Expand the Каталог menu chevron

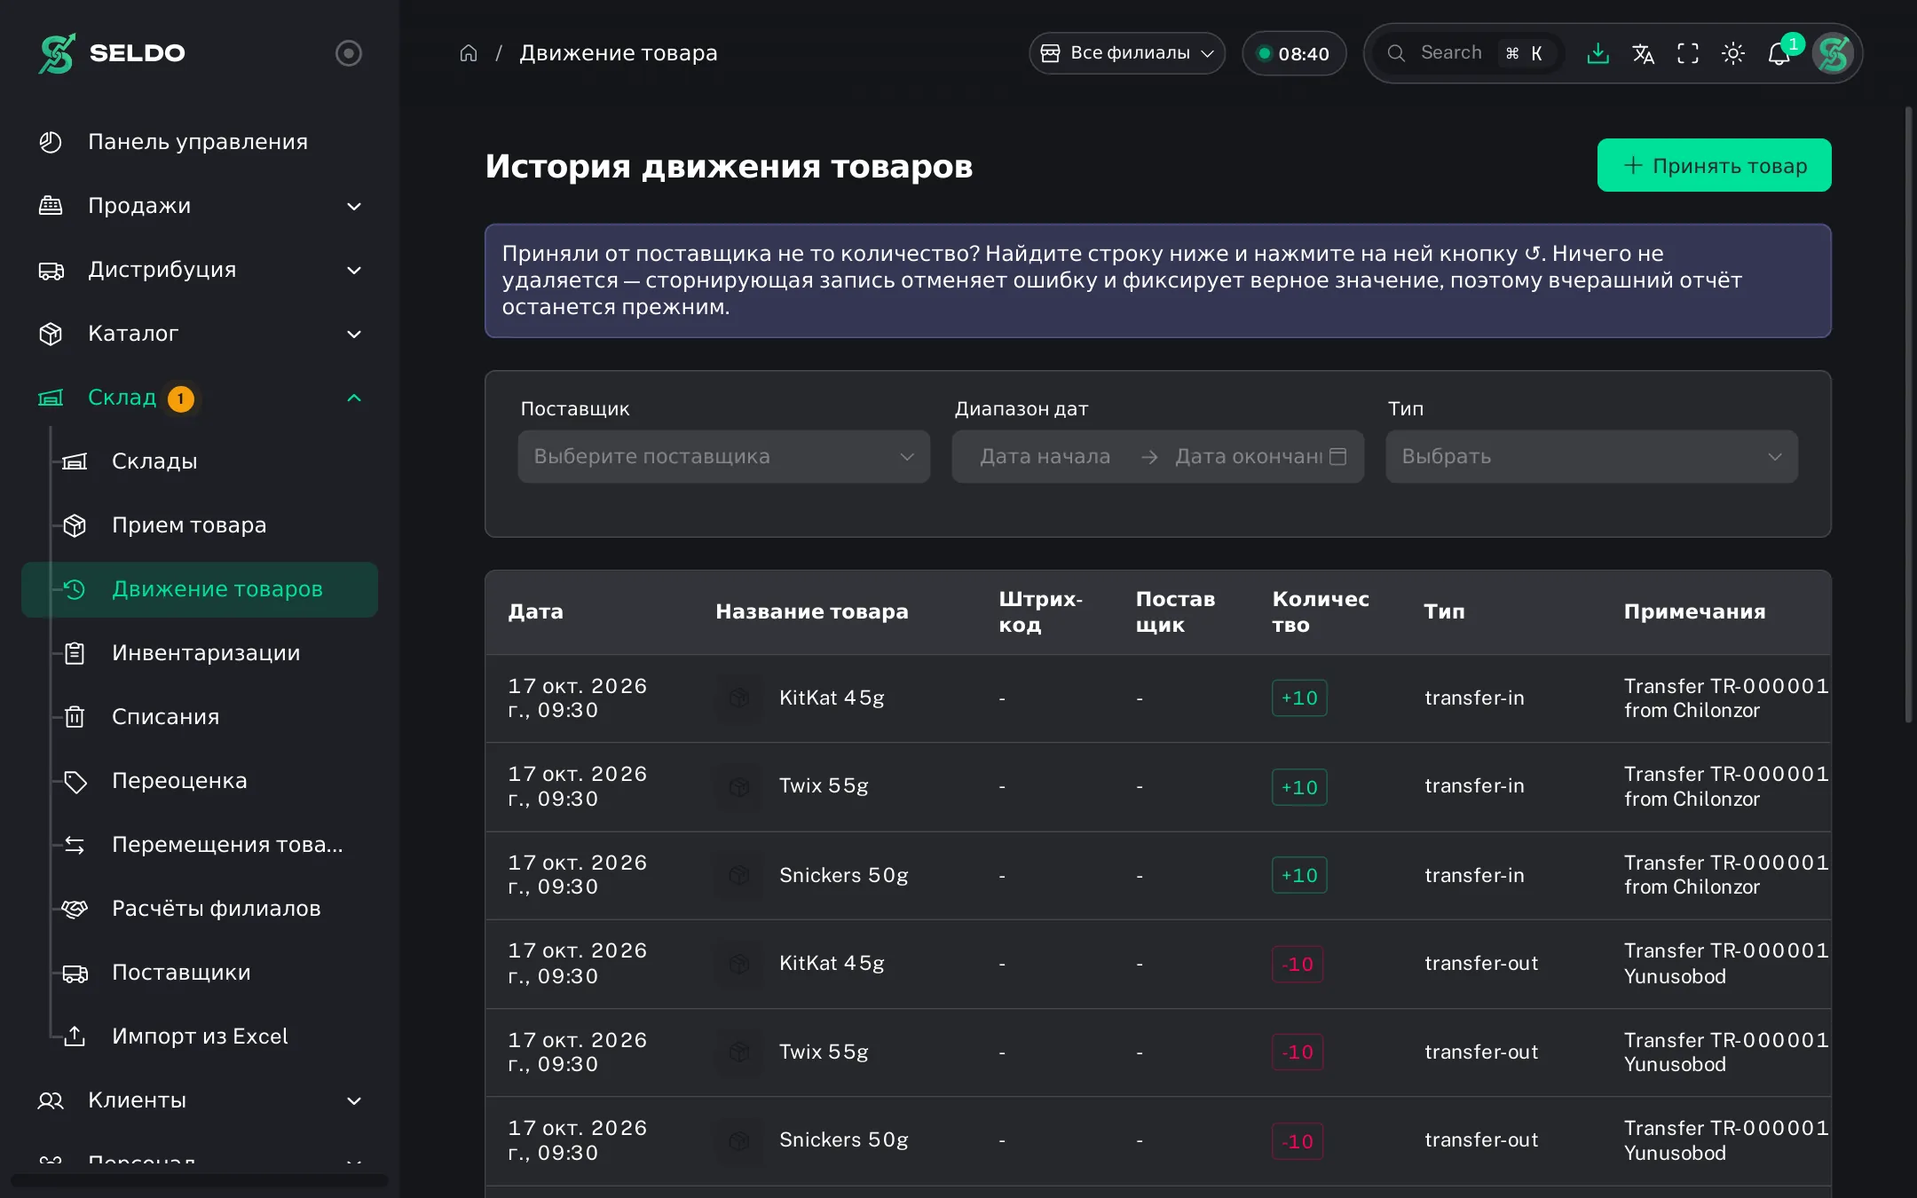coord(354,334)
